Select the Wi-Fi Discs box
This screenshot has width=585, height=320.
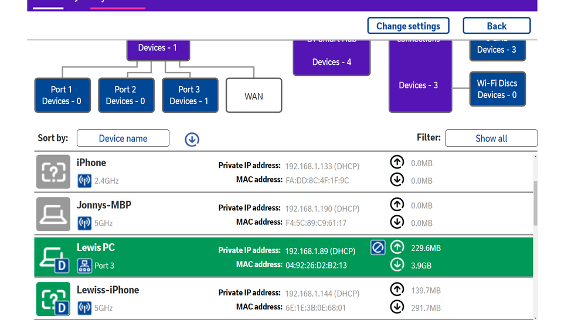coord(496,90)
